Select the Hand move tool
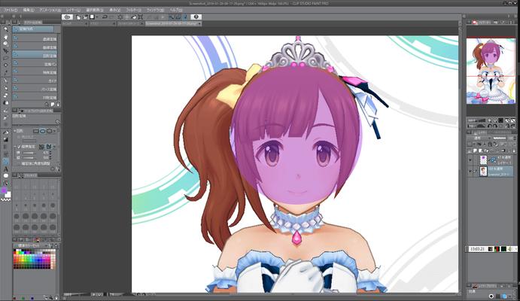 click(x=5, y=36)
